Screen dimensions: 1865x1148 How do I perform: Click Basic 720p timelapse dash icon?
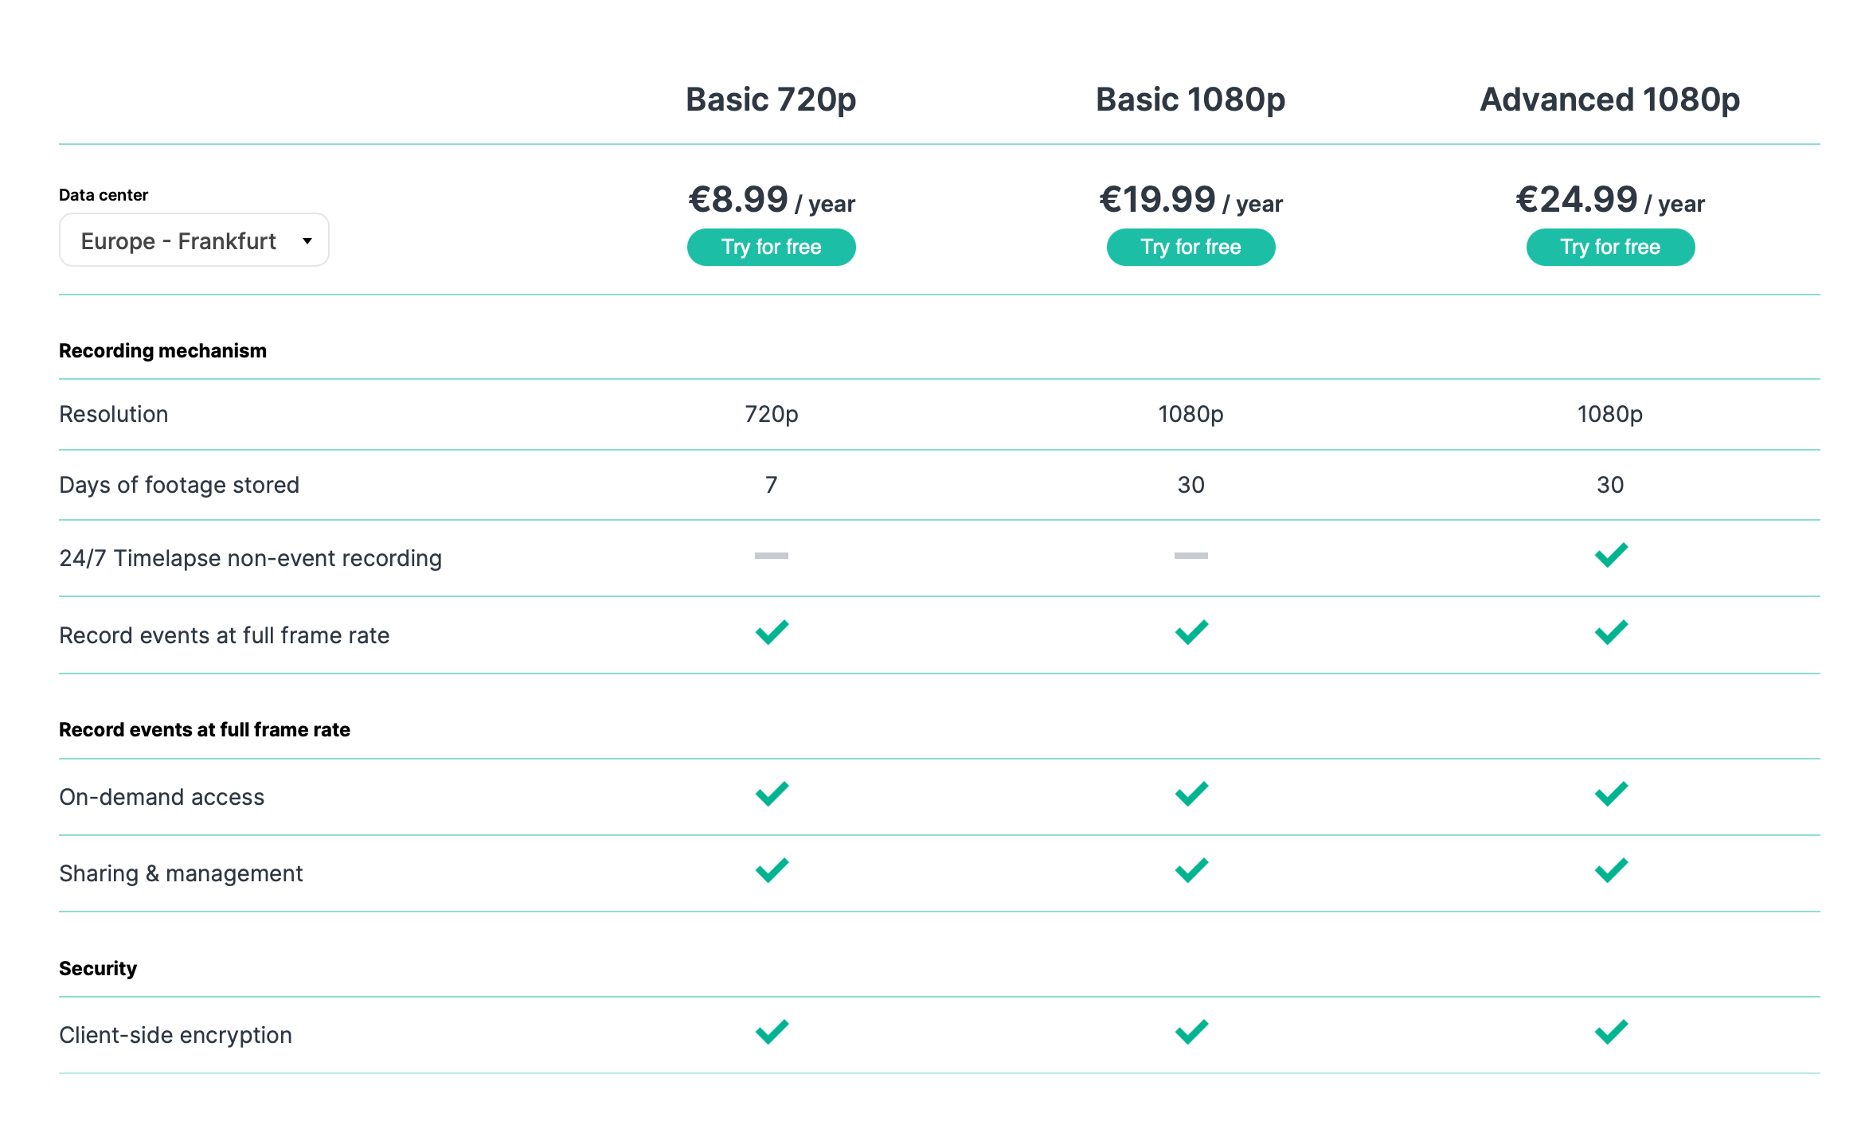pos(772,556)
